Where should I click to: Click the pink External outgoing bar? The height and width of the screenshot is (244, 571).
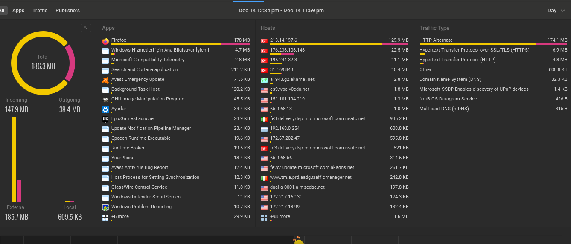[19, 191]
